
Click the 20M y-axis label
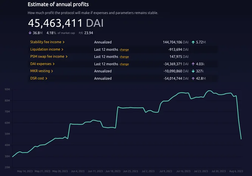7,167
